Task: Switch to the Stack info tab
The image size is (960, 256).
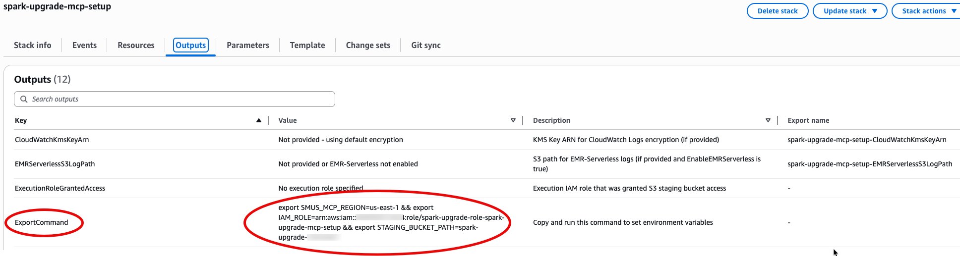Action: click(33, 45)
